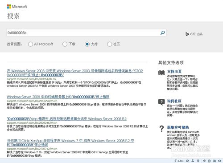Click URL text support.microsoft.com/kb/2525246/zh-cn
223x163 pixels.
[32, 123]
